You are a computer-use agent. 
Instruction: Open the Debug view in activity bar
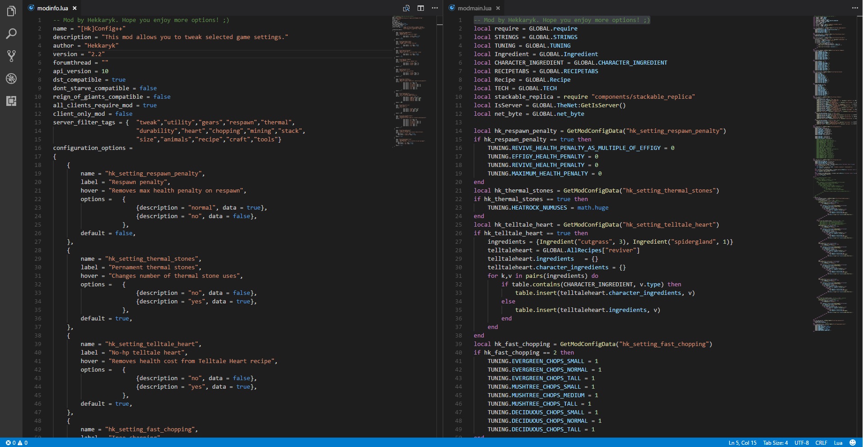11,79
